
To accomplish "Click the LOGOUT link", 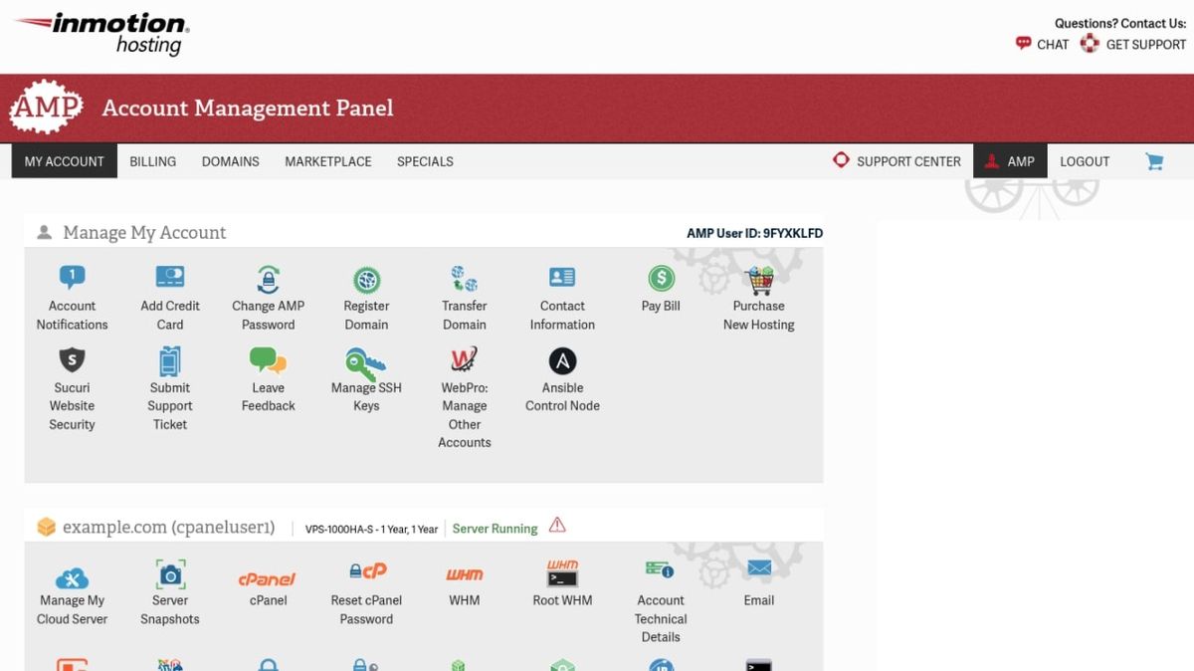I will [x=1085, y=161].
